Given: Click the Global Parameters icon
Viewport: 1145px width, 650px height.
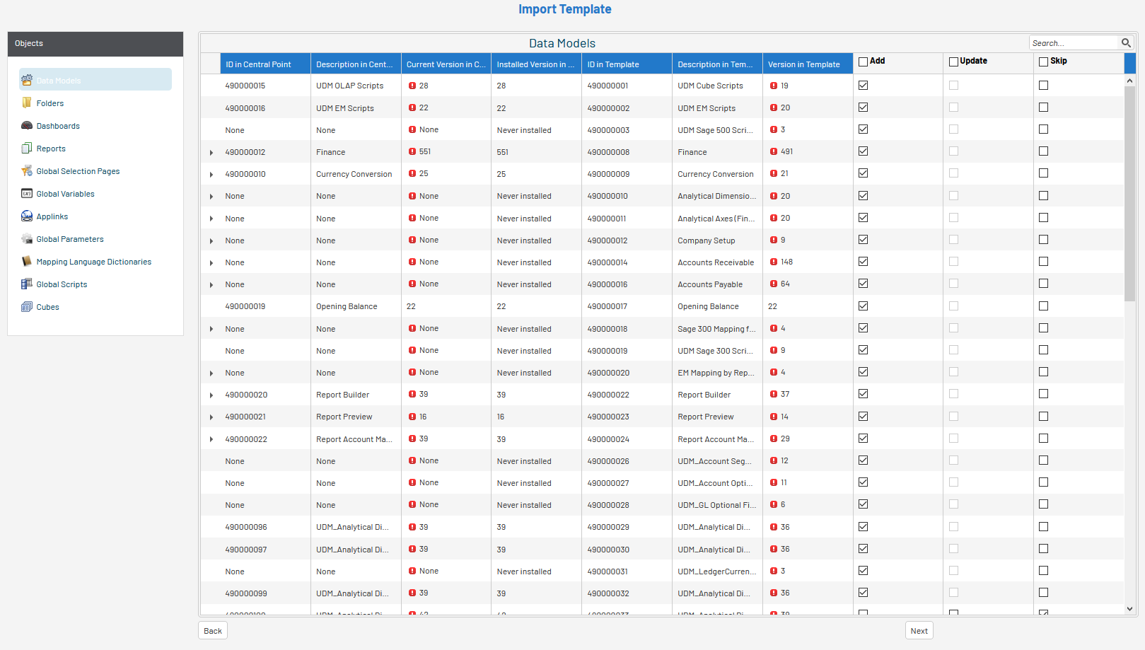Looking at the screenshot, I should pyautogui.click(x=27, y=239).
